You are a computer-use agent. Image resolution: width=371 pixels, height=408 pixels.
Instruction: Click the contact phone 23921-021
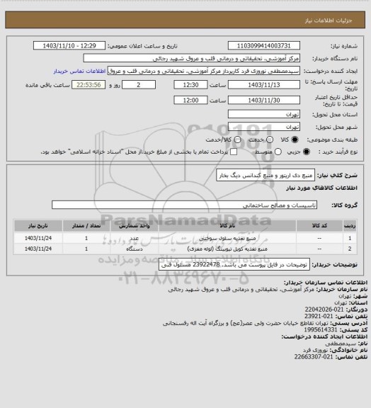319,316
